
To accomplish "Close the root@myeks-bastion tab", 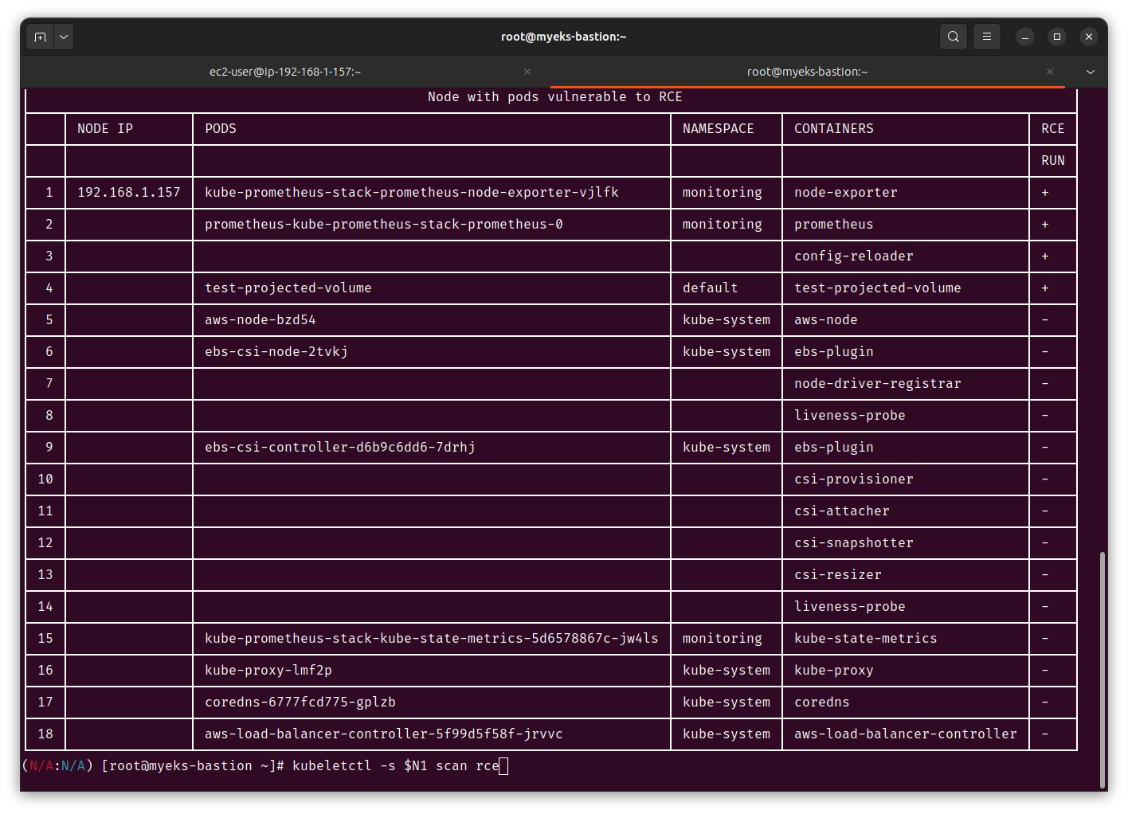I will [x=1050, y=72].
